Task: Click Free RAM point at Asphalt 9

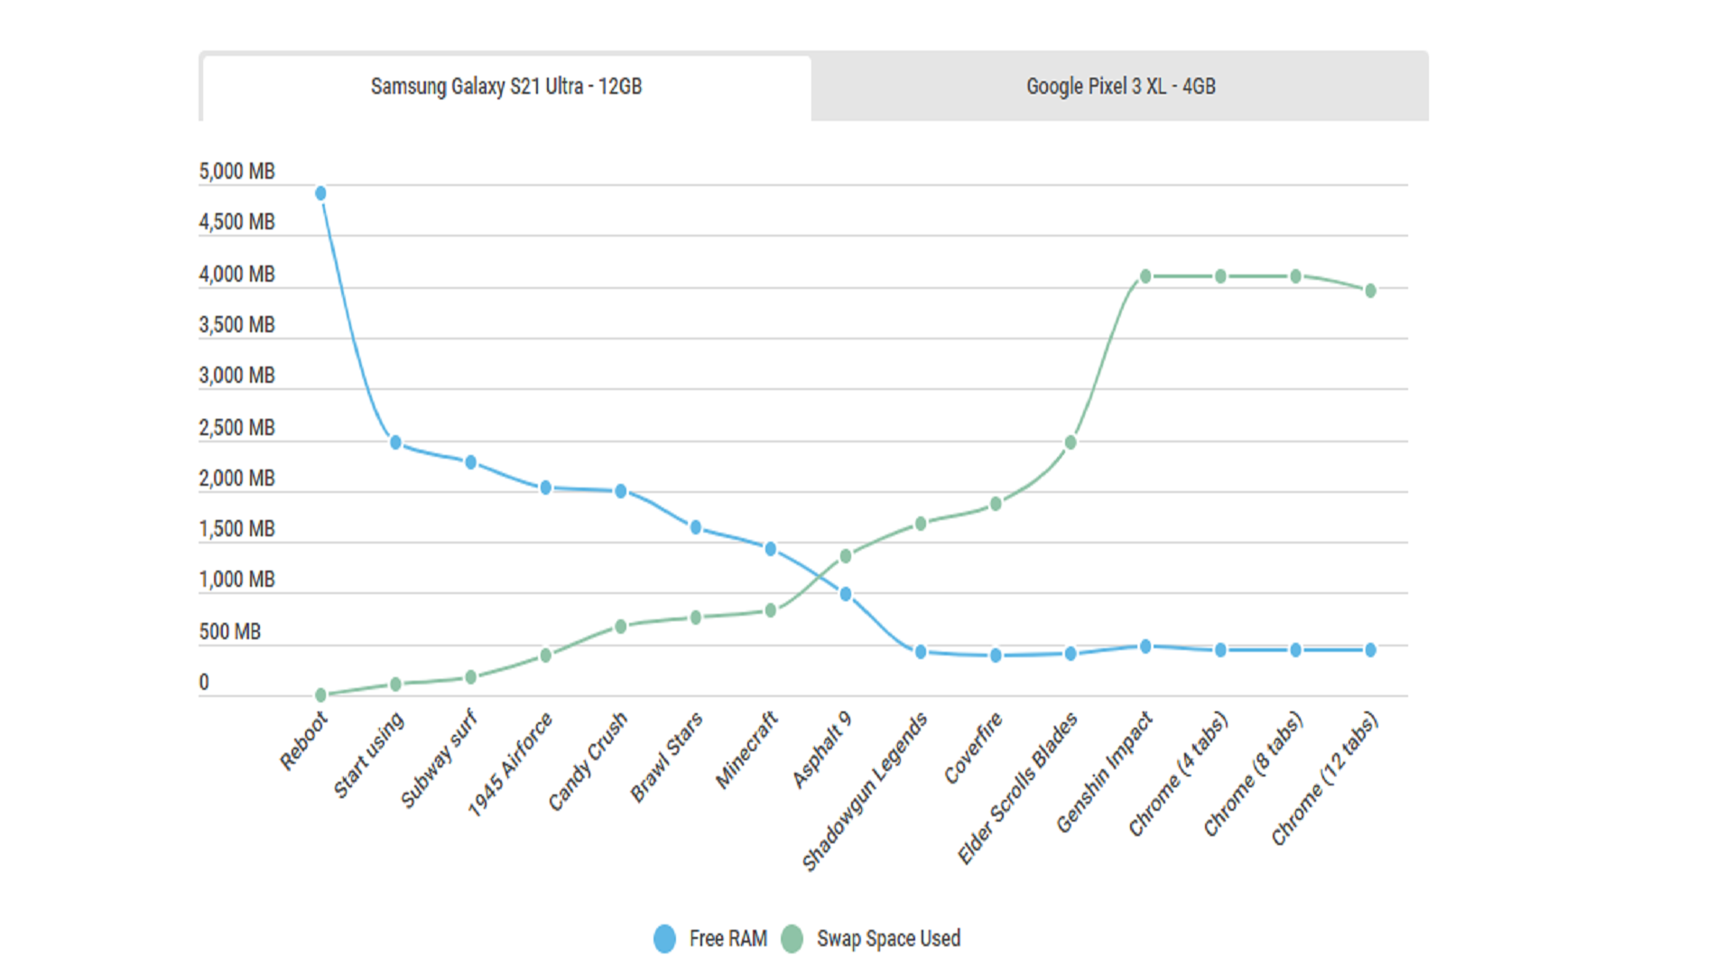Action: coord(846,594)
